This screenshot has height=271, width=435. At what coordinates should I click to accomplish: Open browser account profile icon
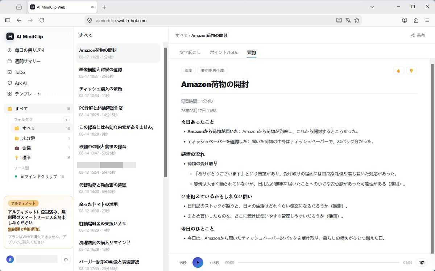[405, 20]
